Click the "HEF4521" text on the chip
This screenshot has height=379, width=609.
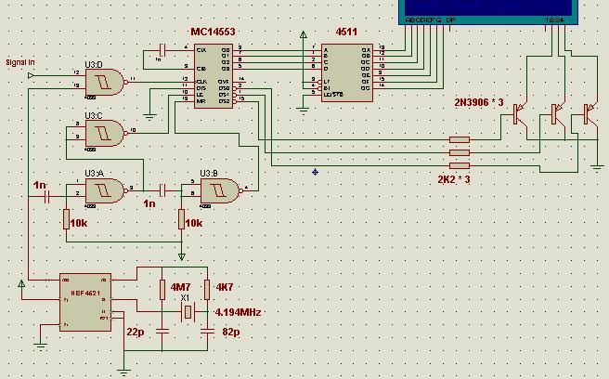(85, 293)
